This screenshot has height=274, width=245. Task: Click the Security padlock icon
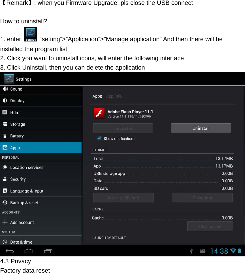pos(5,179)
